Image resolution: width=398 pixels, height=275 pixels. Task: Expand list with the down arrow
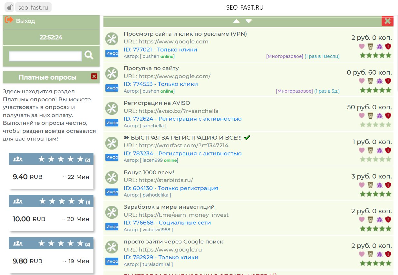tap(248, 21)
